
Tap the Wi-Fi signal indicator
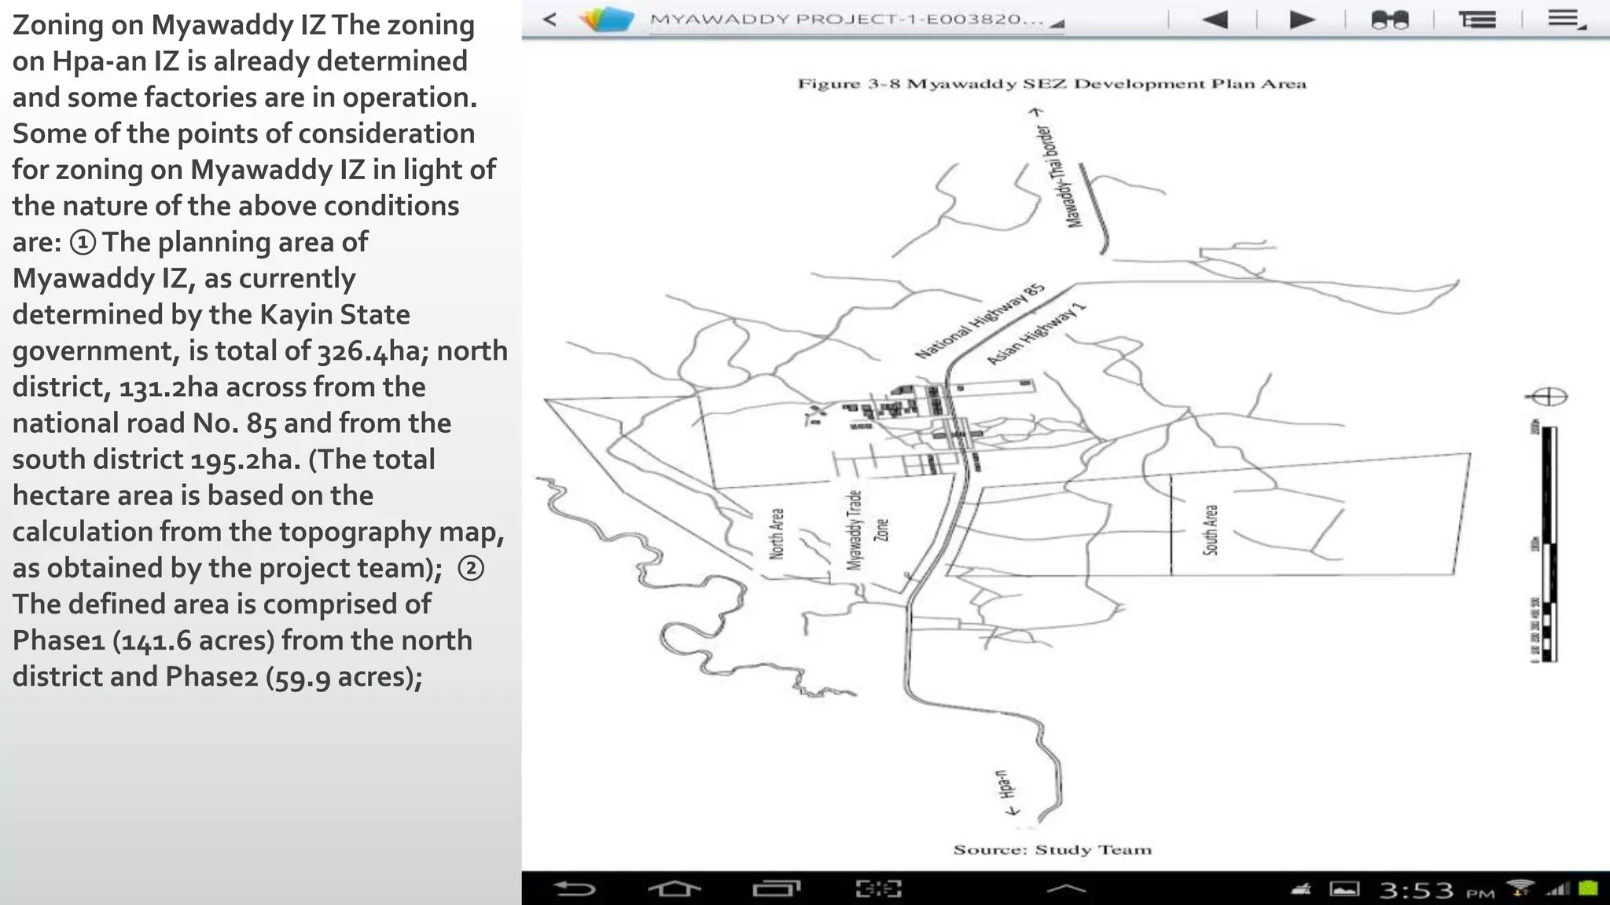tap(1521, 889)
